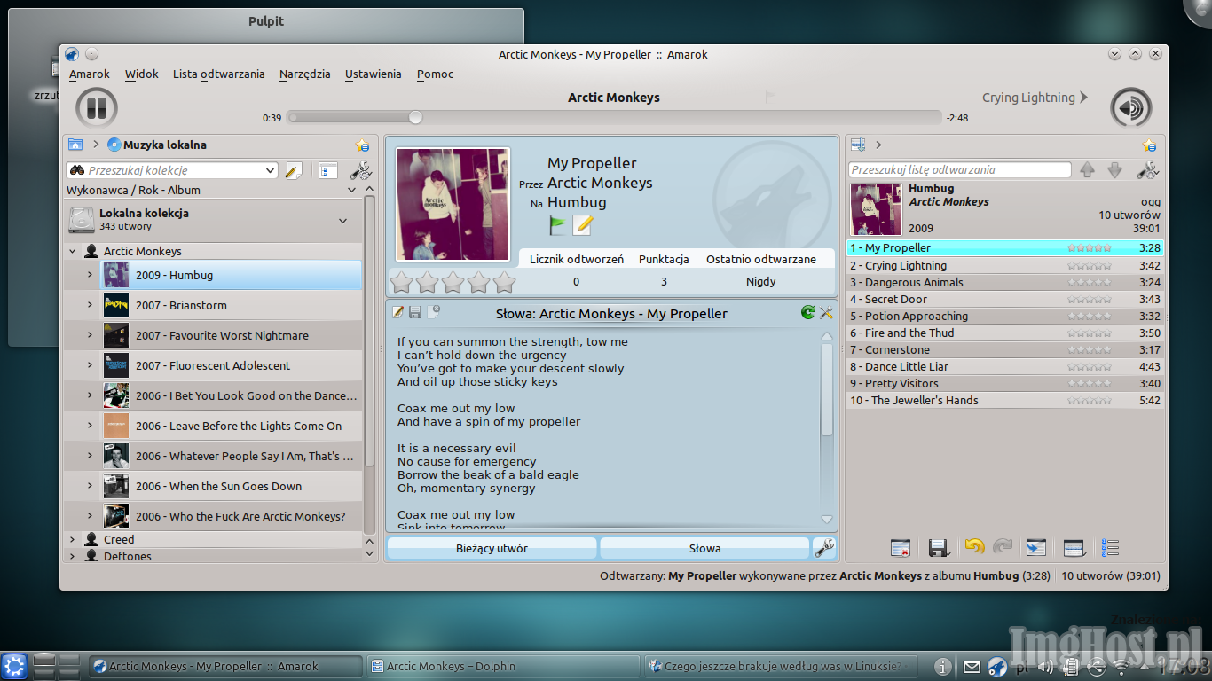Open collection browser settings wrench icon
Image resolution: width=1212 pixels, height=681 pixels.
(x=361, y=170)
